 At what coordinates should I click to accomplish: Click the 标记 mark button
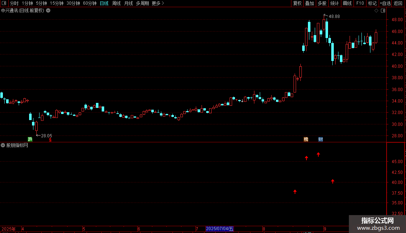[x=372, y=3]
